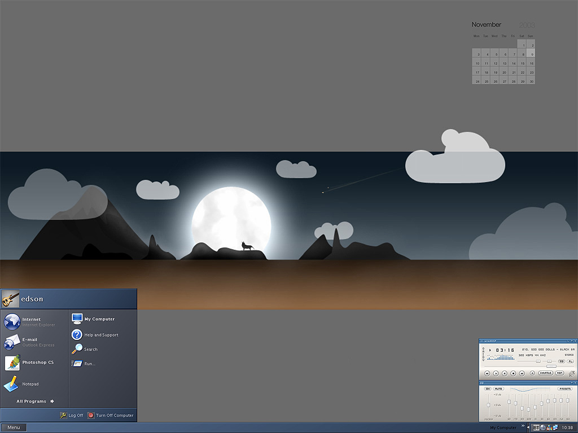This screenshot has height=433, width=578.
Task: Open the Run... dialog entry
Action: [x=84, y=364]
